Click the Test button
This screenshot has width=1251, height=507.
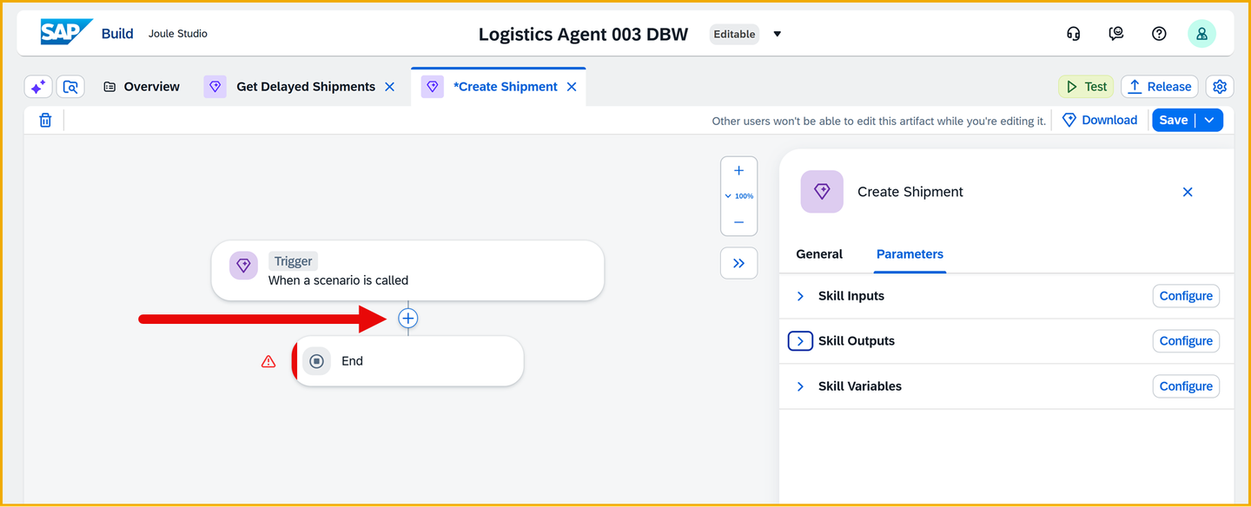point(1086,87)
